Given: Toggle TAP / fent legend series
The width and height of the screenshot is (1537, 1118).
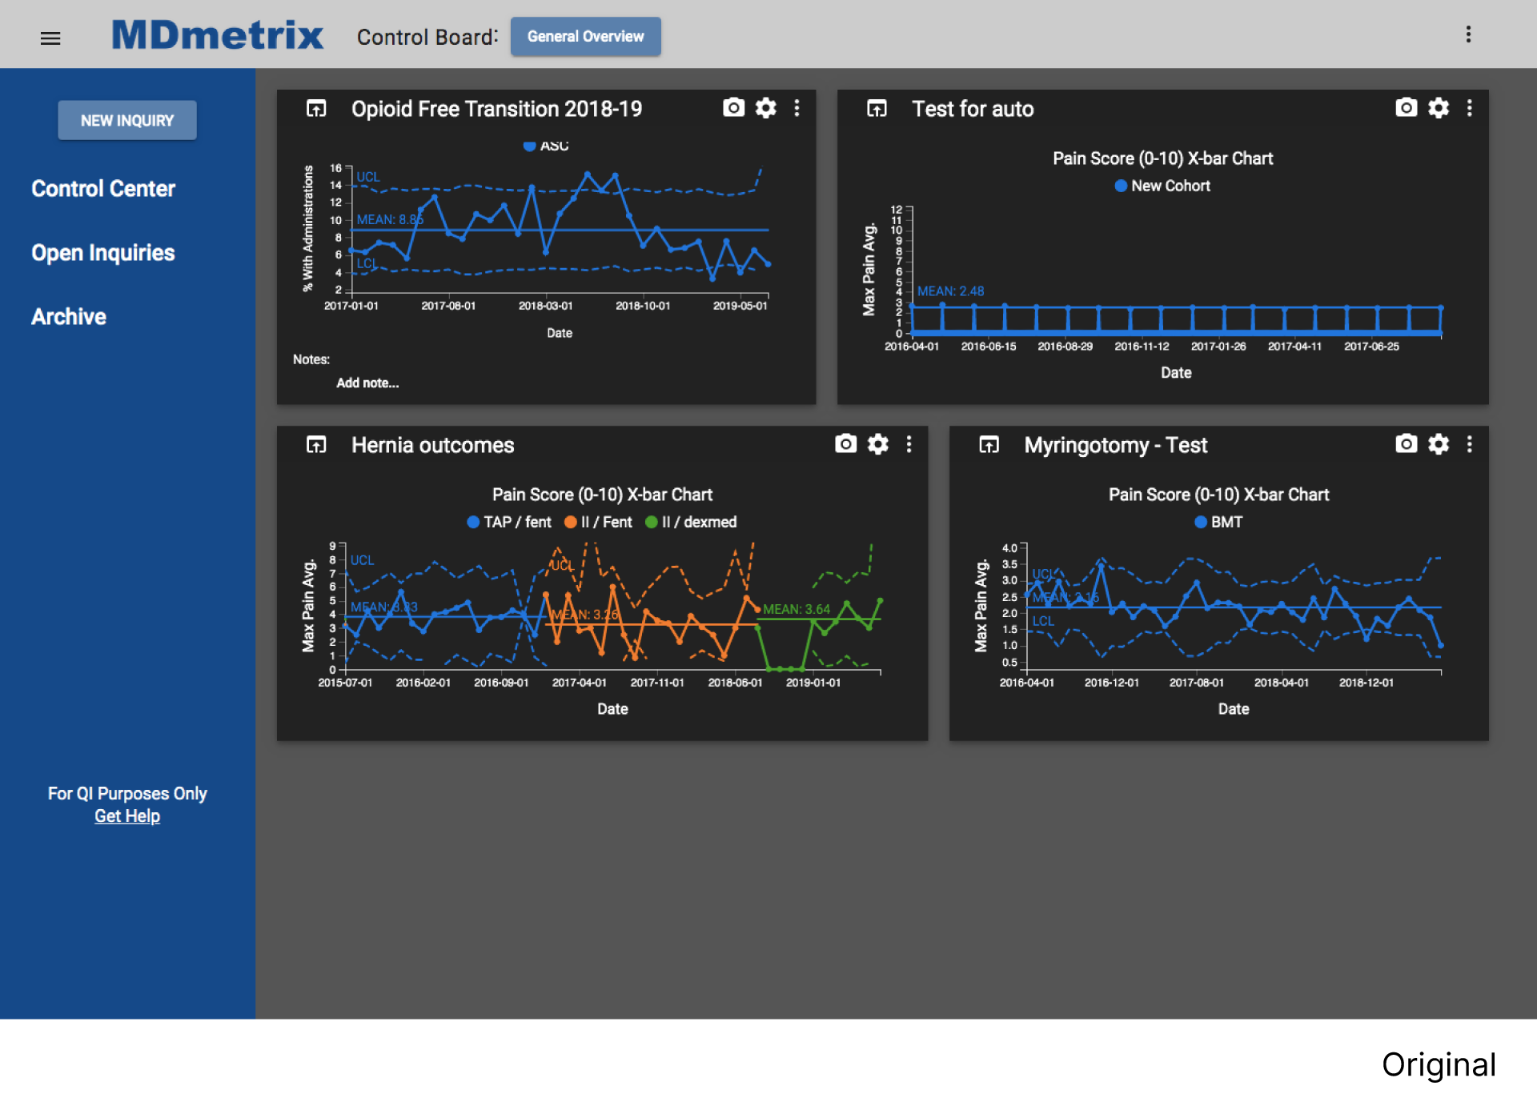Looking at the screenshot, I should 509,522.
